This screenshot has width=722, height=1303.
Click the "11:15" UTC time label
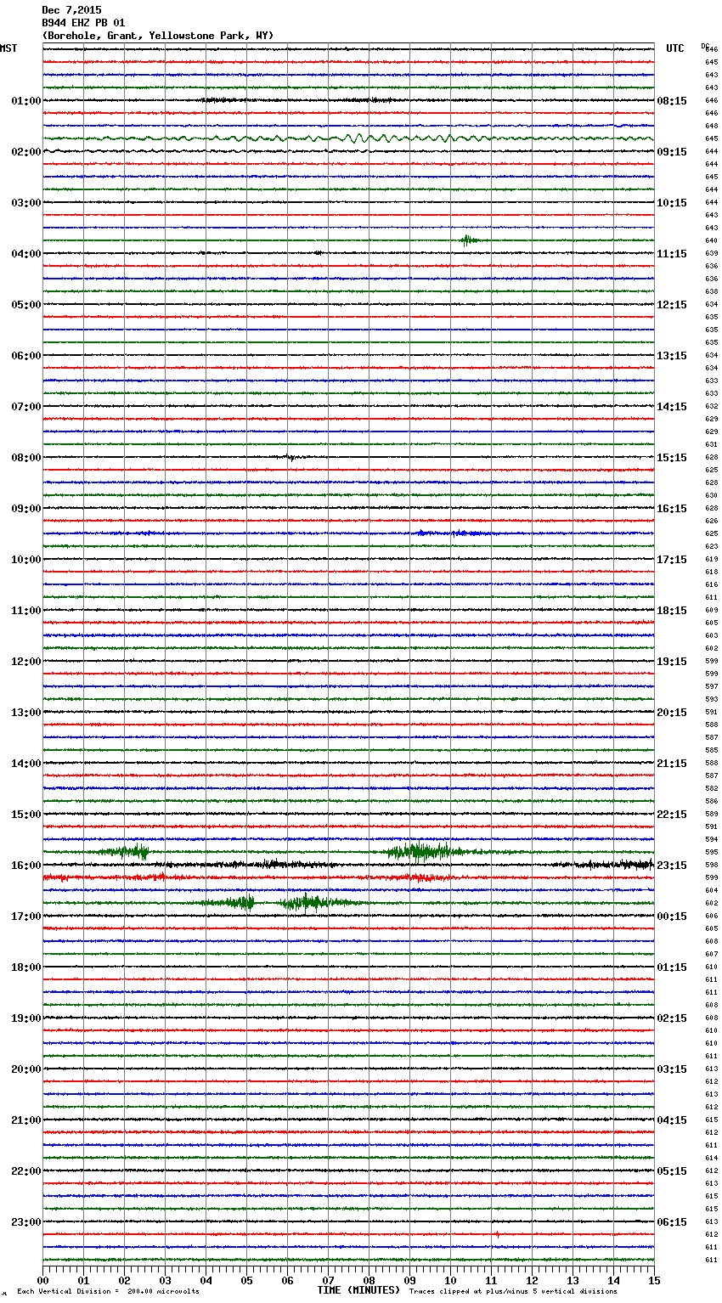[x=672, y=254]
